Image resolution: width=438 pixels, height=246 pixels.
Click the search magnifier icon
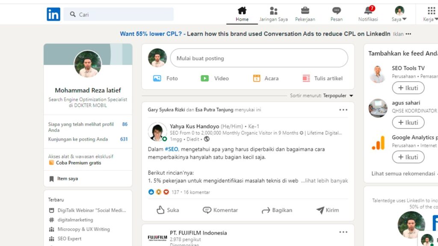pos(73,14)
